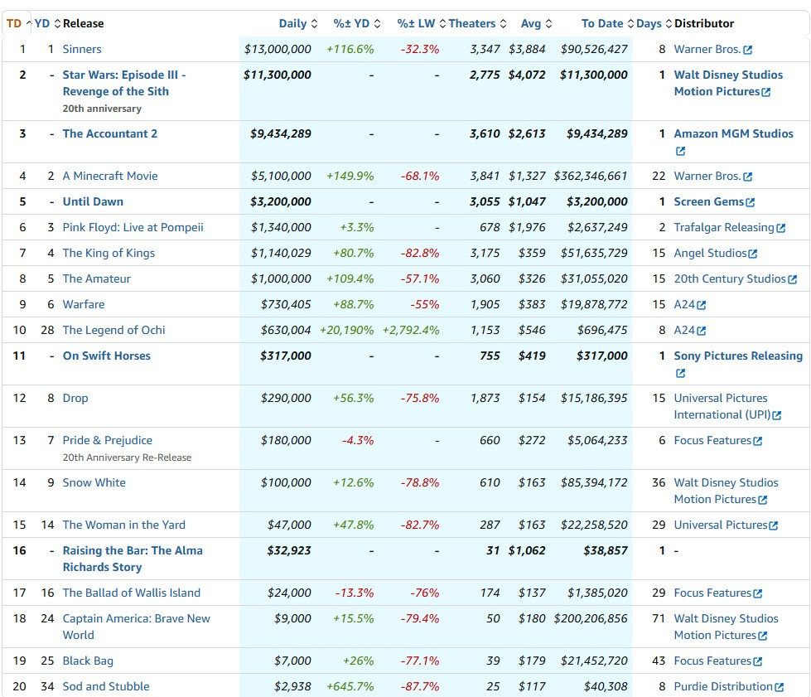The height and width of the screenshot is (697, 811).
Task: Click Trafalgar Releasing external link icon
Action: (x=780, y=228)
